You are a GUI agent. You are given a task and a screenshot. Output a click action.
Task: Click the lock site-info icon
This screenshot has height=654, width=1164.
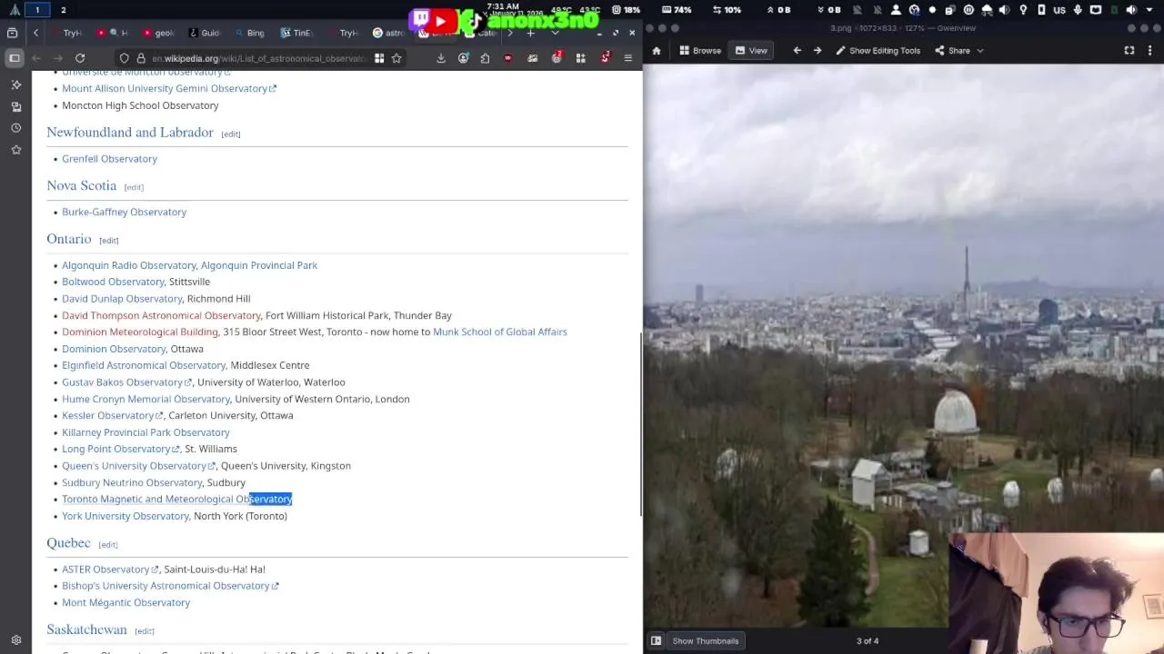pyautogui.click(x=141, y=58)
